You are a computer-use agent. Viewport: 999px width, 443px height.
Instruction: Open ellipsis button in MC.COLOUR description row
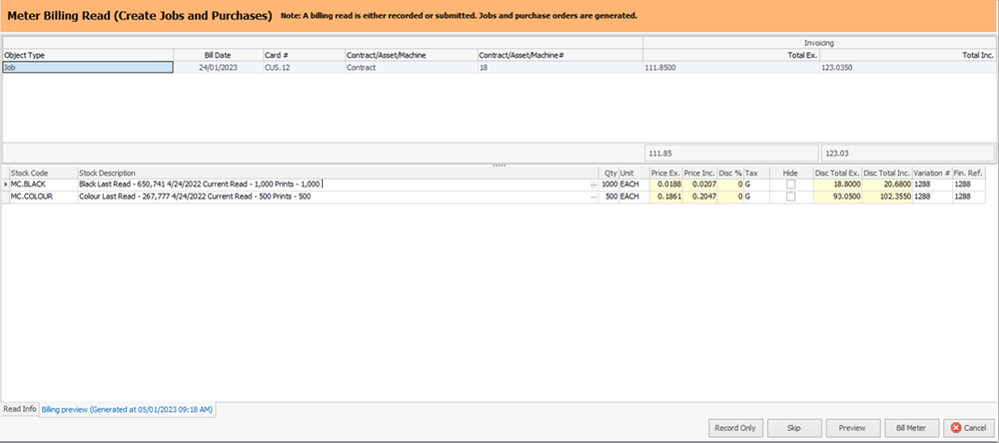593,198
